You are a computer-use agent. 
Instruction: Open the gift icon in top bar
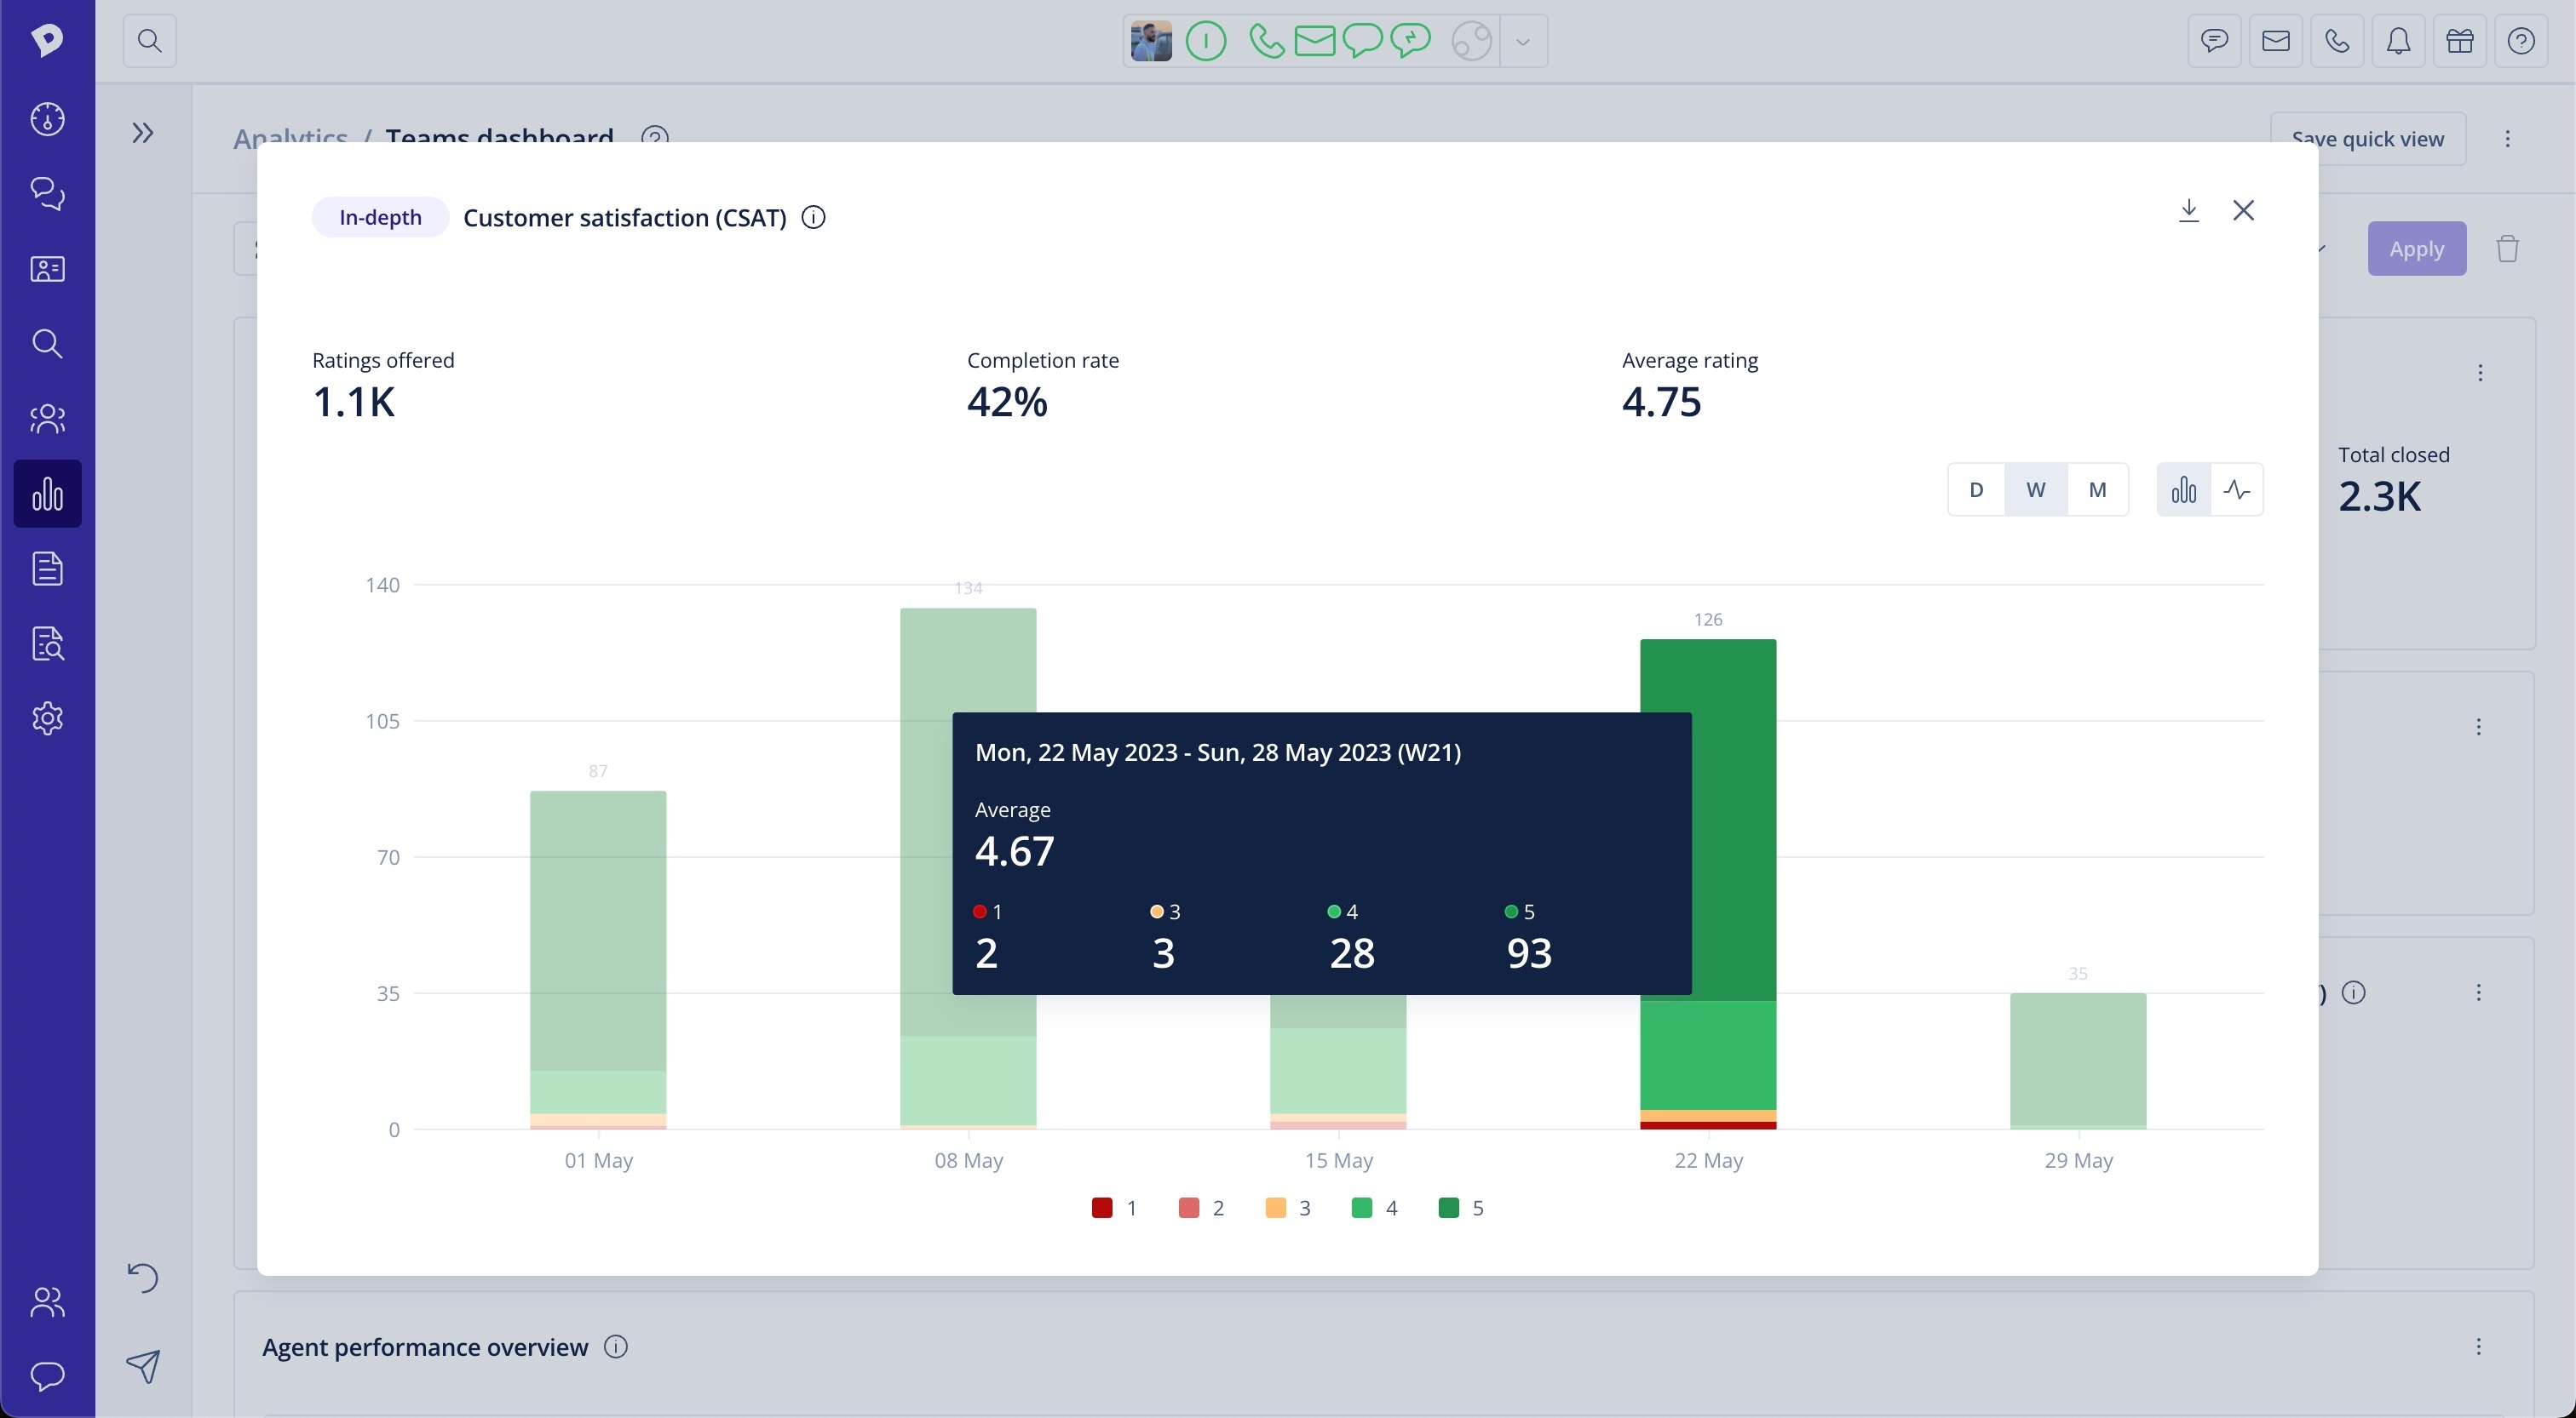click(2459, 41)
